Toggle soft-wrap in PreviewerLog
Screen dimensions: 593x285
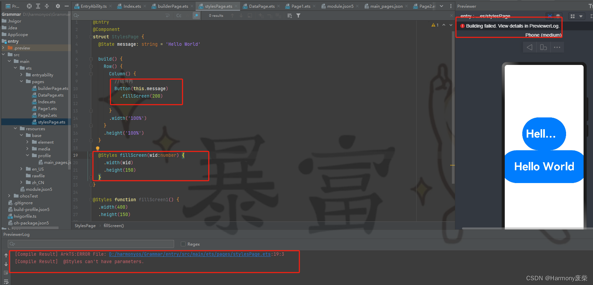point(6,282)
